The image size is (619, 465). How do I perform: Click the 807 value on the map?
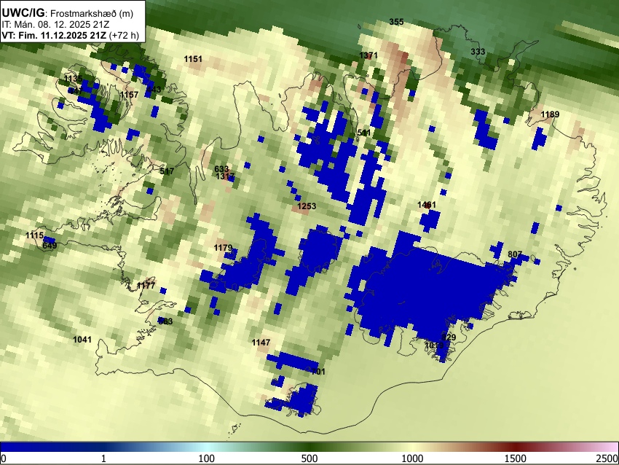pyautogui.click(x=515, y=254)
